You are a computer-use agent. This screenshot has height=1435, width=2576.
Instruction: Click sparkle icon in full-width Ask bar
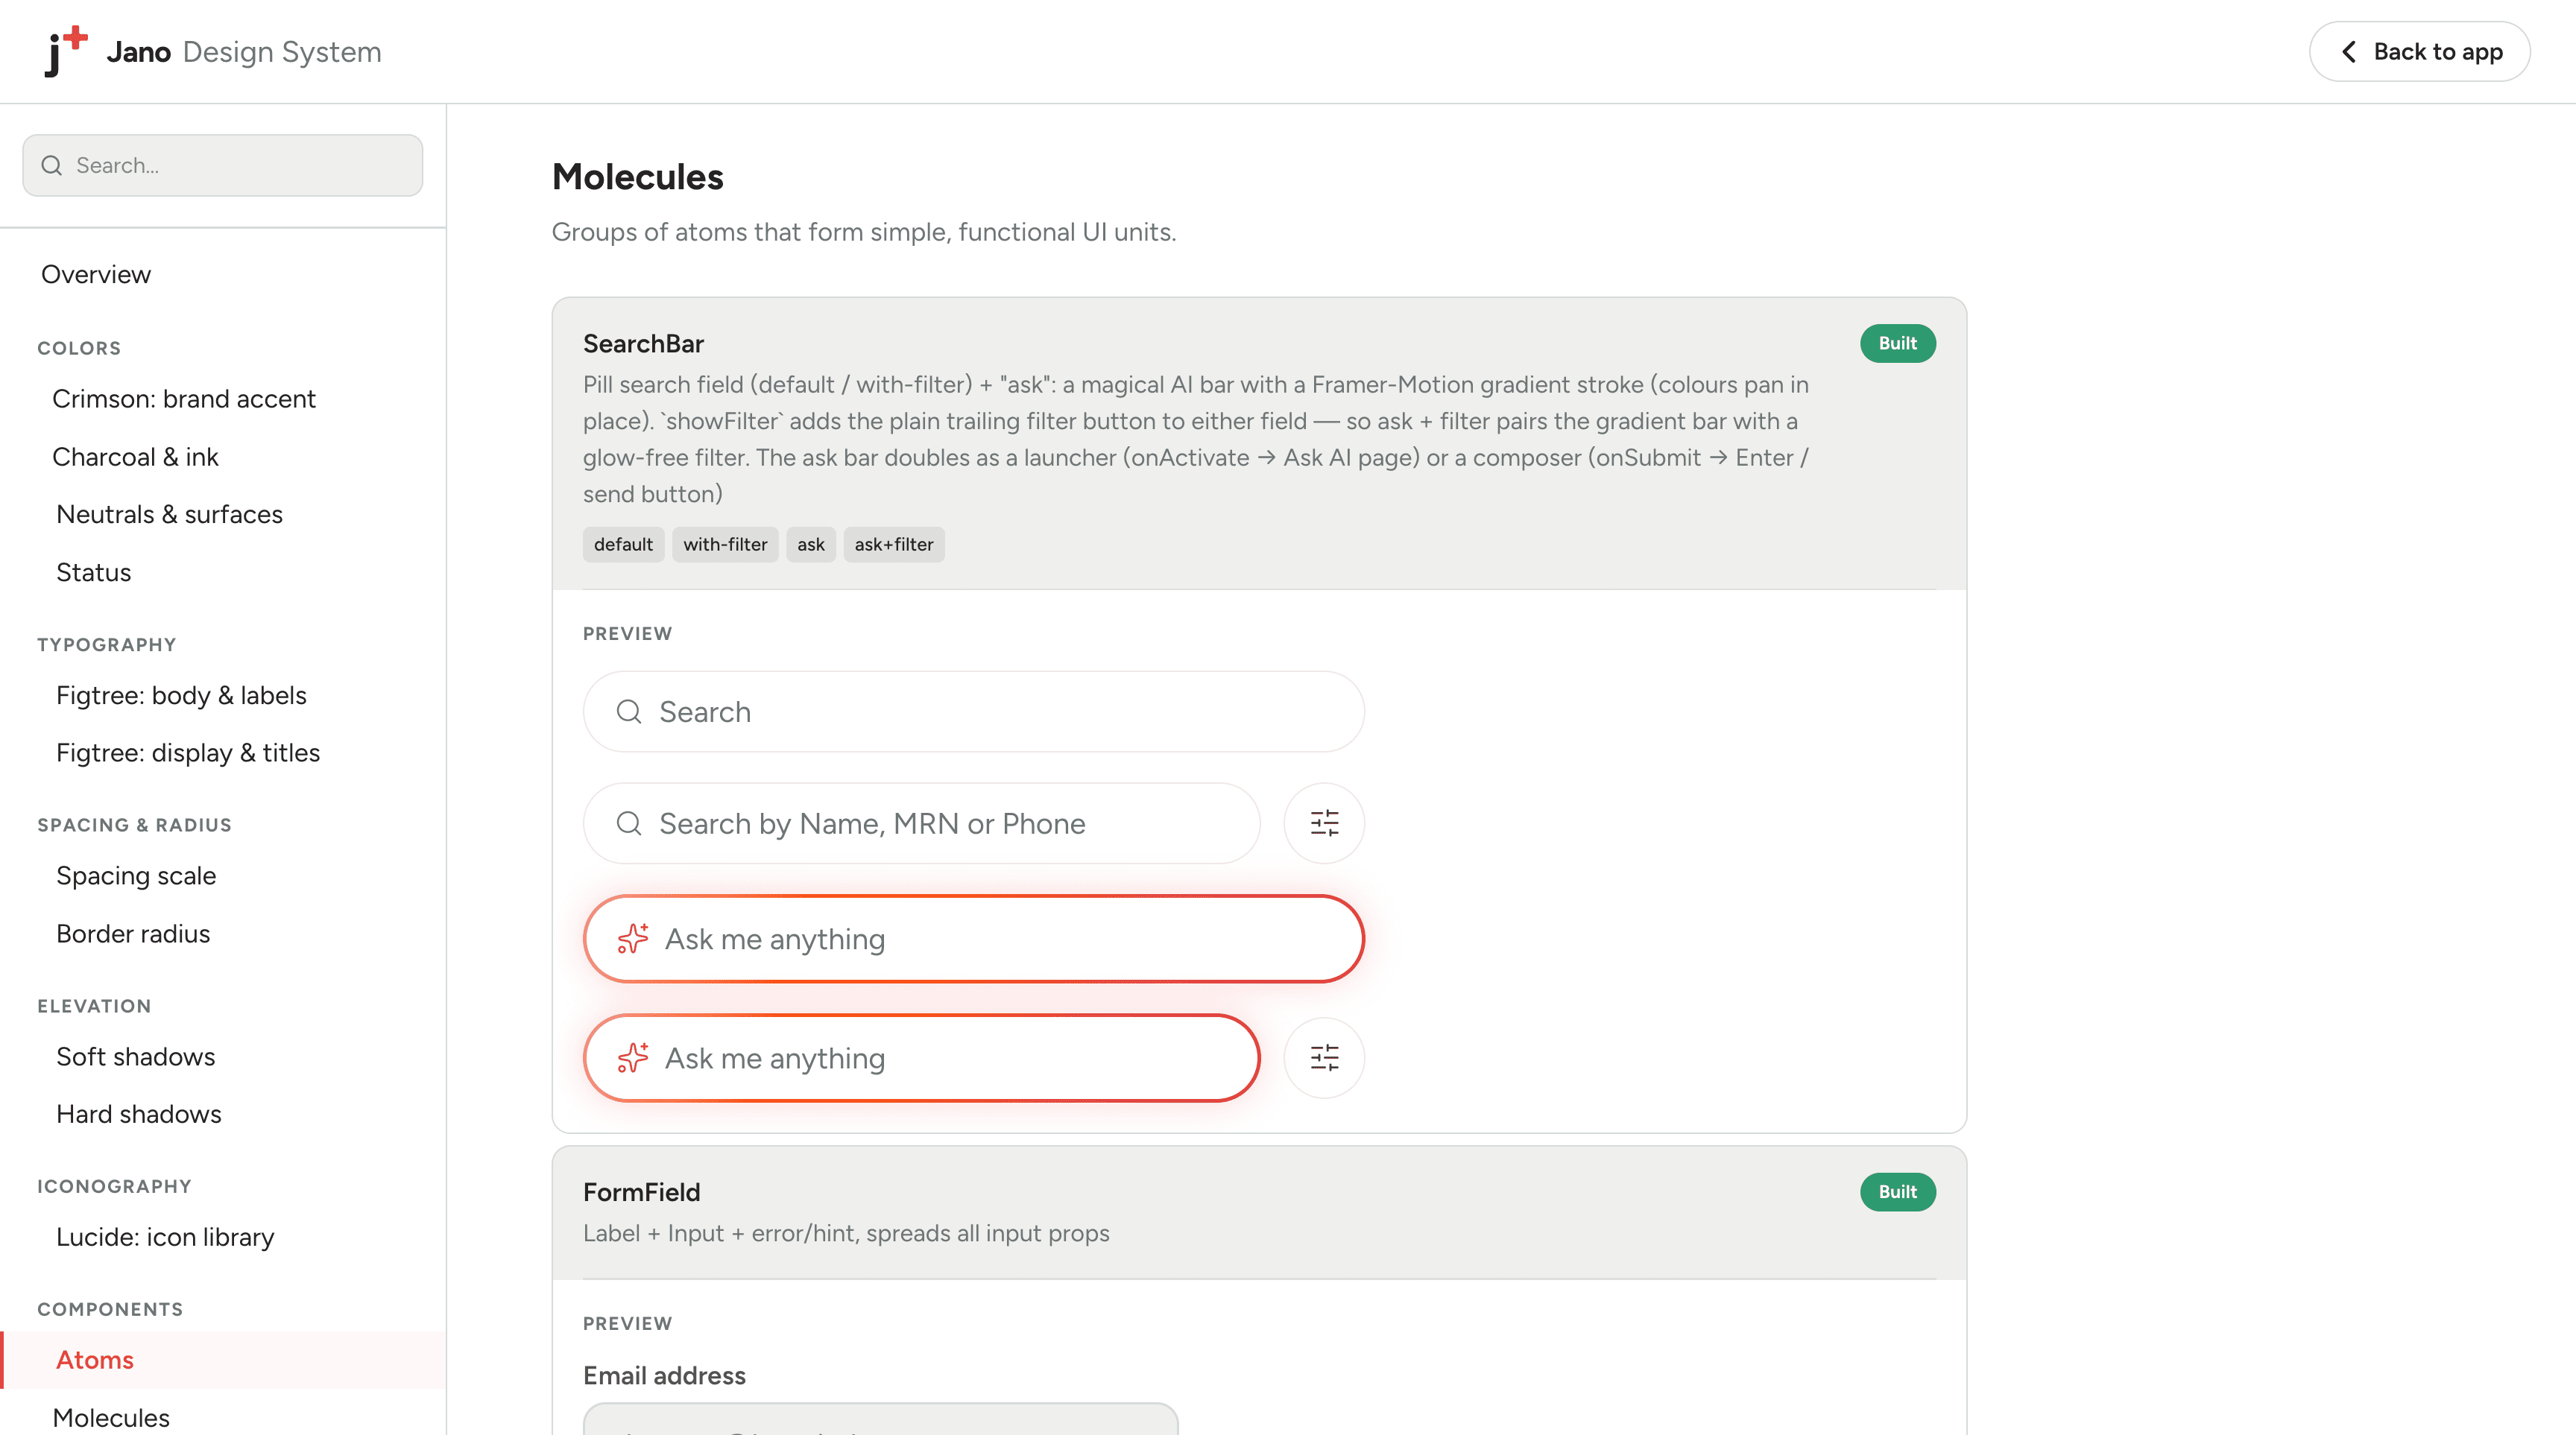click(633, 938)
